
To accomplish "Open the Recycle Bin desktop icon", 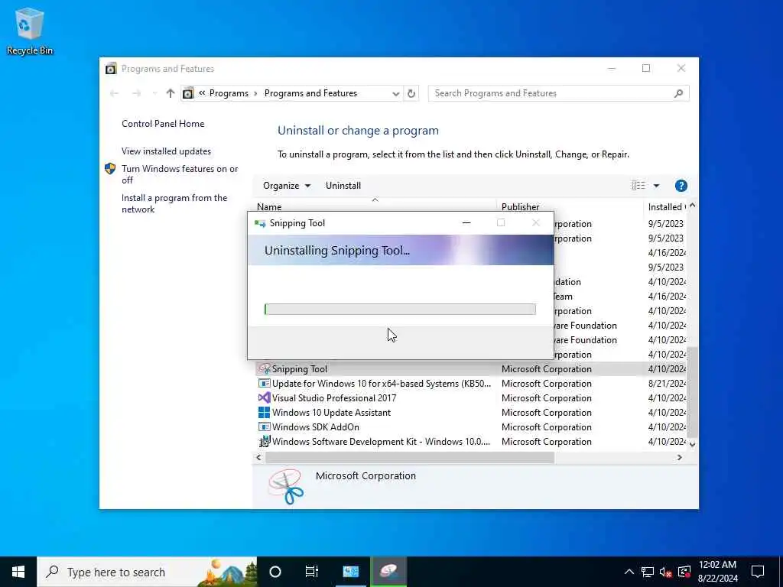I will point(30,31).
